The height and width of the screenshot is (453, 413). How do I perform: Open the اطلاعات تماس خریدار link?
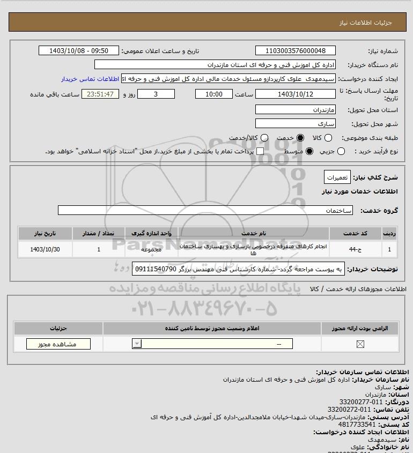pyautogui.click(x=90, y=79)
